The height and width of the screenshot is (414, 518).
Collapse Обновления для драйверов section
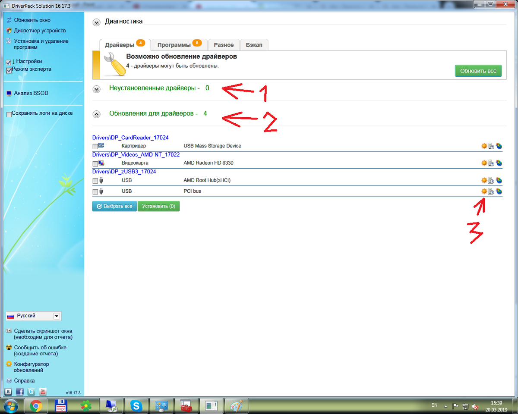(x=97, y=114)
